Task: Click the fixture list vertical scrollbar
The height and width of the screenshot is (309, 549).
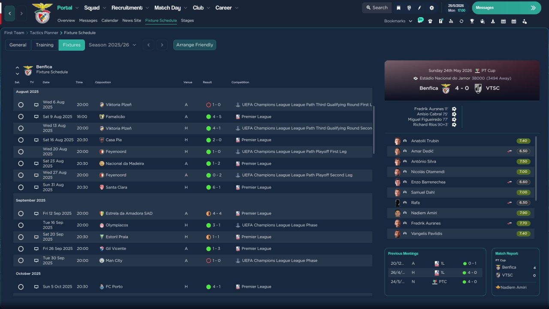Action: (374, 130)
